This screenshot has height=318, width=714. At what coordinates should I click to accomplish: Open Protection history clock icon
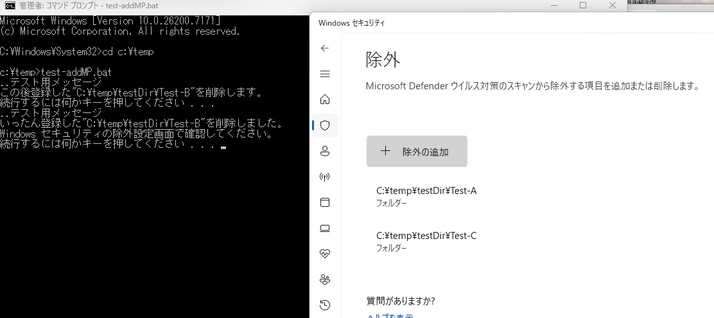coord(325,305)
